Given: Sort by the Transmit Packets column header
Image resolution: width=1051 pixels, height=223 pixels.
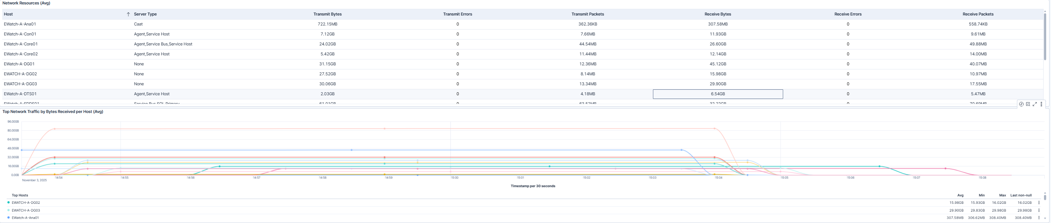Looking at the screenshot, I should point(587,14).
